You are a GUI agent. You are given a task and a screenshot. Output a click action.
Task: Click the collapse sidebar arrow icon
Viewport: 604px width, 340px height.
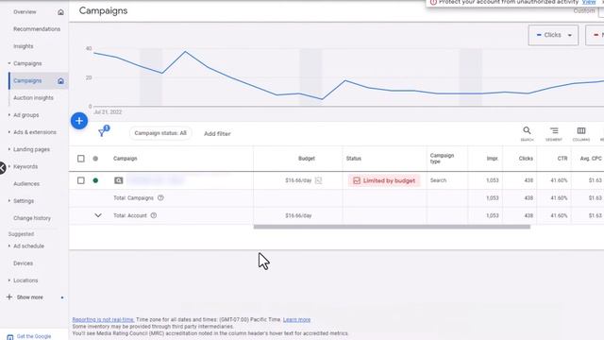pos(2,168)
